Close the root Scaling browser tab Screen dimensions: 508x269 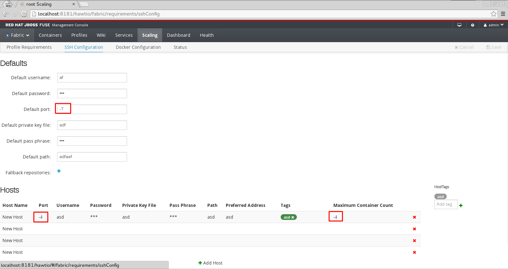pyautogui.click(x=74, y=4)
